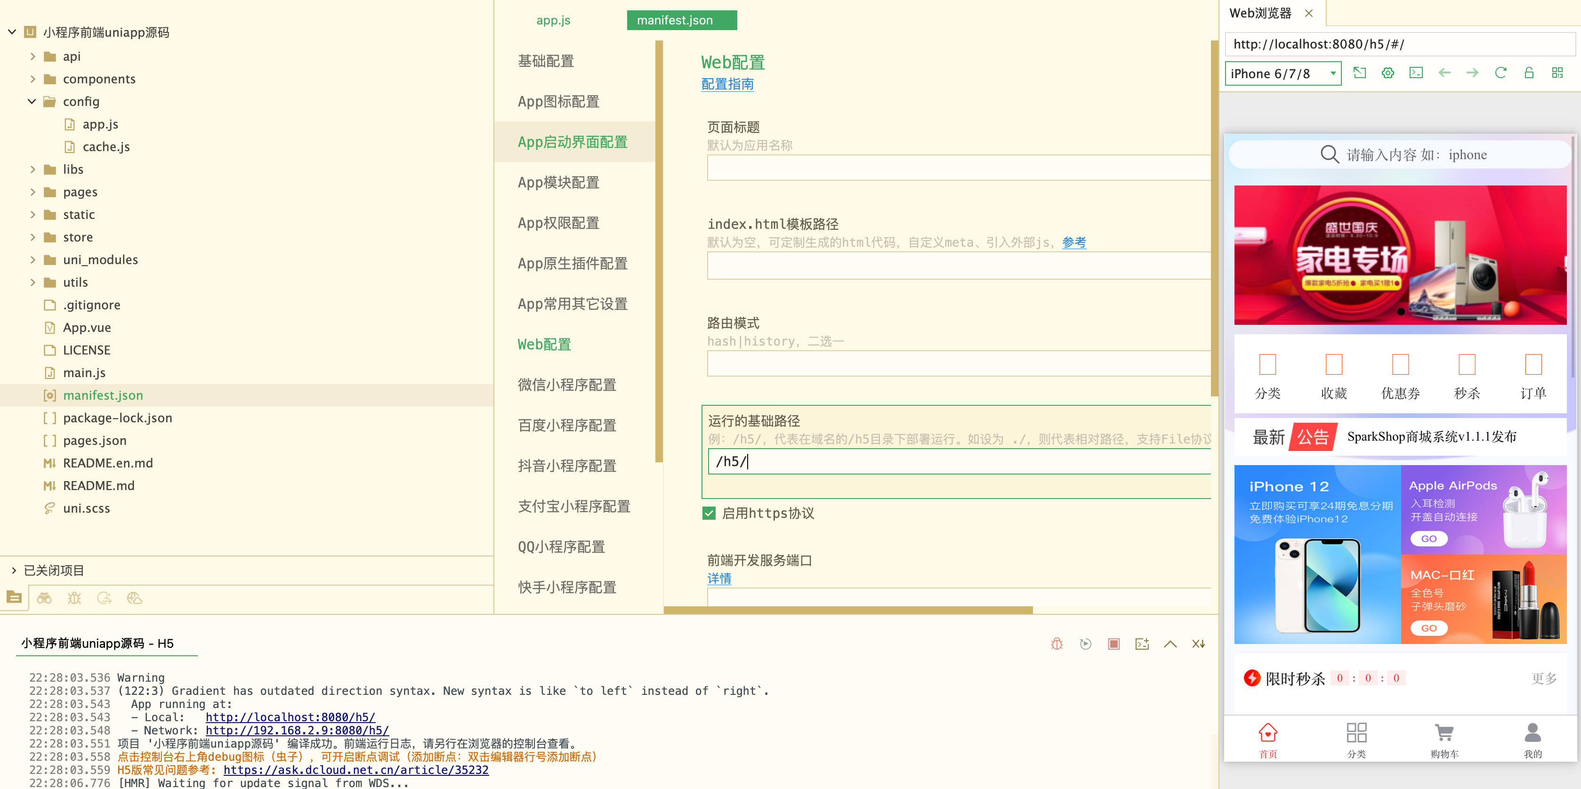Click the bug icon in left bottom toolbar
This screenshot has height=789, width=1581.
coord(74,597)
